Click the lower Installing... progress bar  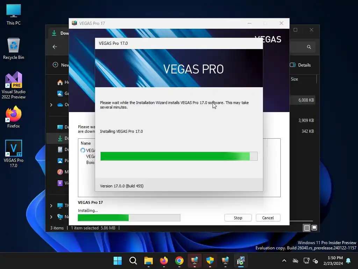point(129,218)
